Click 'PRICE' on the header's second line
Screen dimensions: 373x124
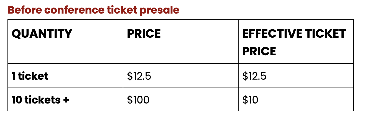259,51
